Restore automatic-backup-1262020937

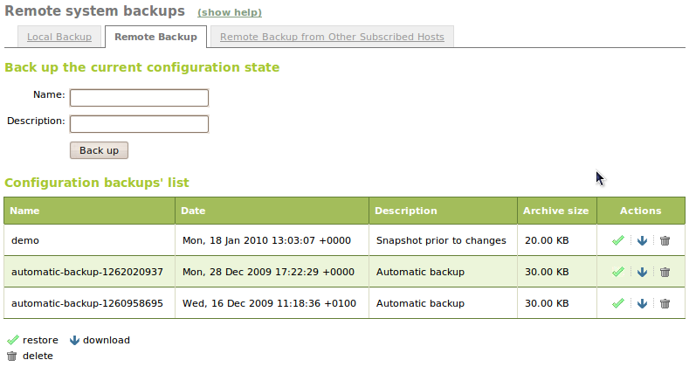pos(618,272)
